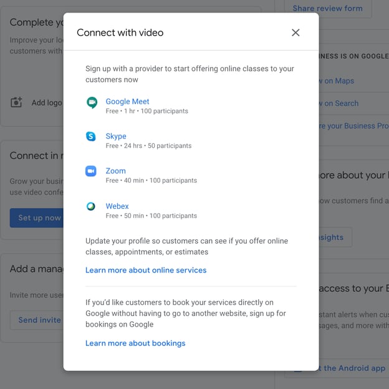Open the your Business Profile link
The height and width of the screenshot is (389, 389).
click(x=354, y=126)
